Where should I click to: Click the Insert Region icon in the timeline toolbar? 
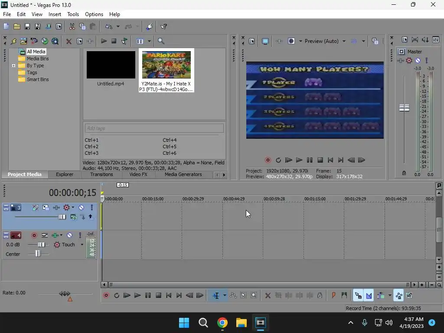344,295
